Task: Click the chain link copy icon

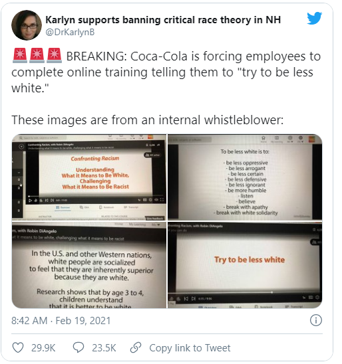Action: pyautogui.click(x=136, y=347)
